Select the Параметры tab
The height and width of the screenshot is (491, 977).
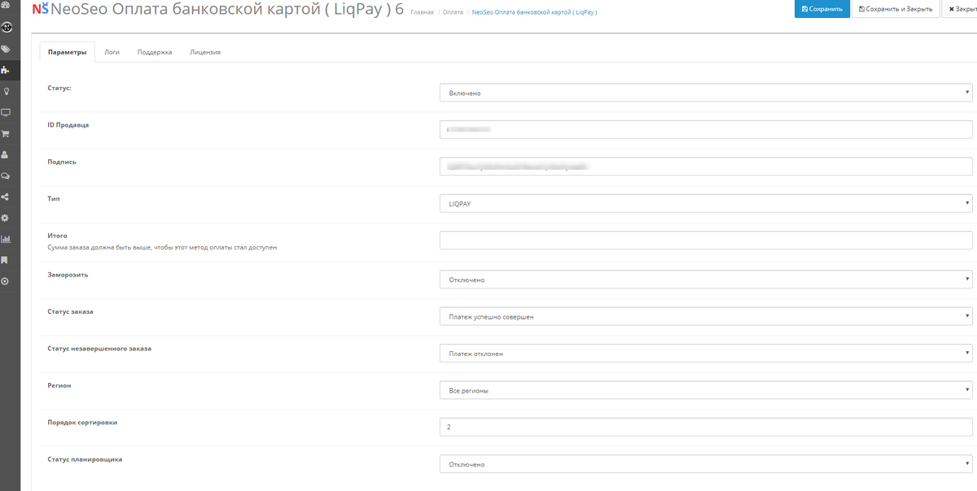[67, 52]
